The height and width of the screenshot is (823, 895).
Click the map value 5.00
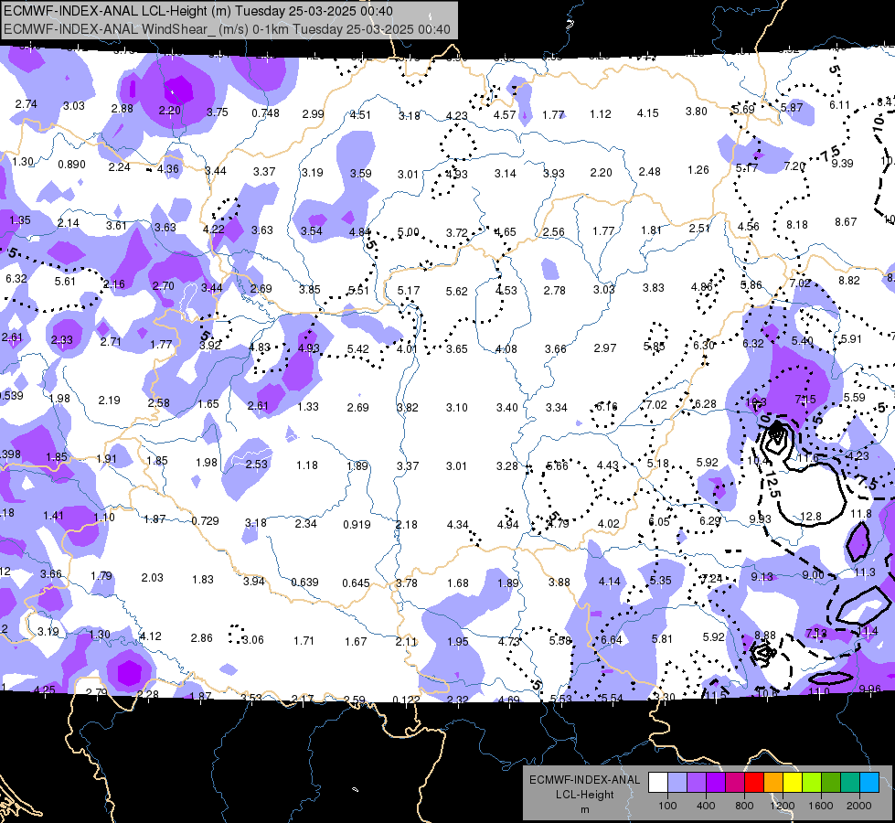click(x=408, y=232)
